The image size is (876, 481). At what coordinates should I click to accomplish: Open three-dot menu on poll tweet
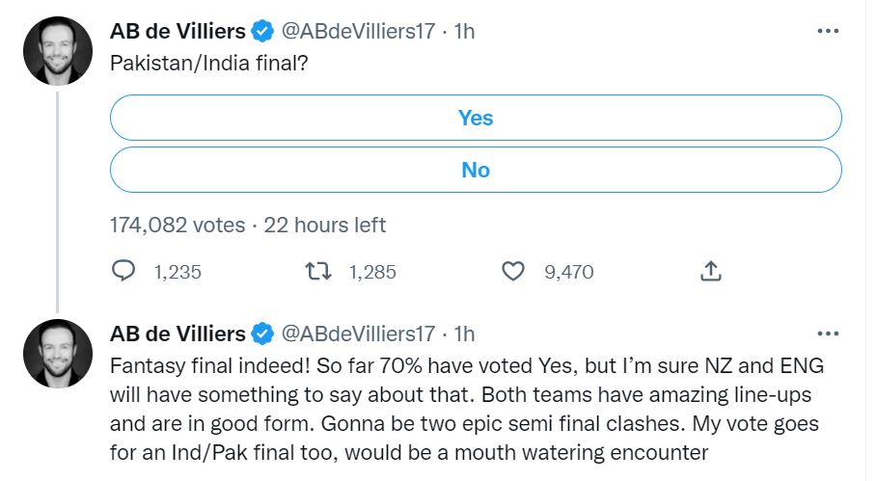point(828,31)
